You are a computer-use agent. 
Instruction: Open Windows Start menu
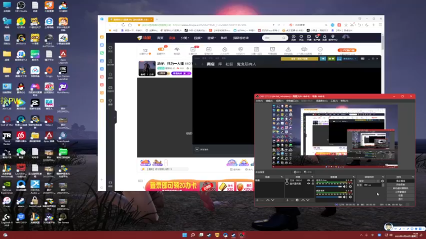184,235
